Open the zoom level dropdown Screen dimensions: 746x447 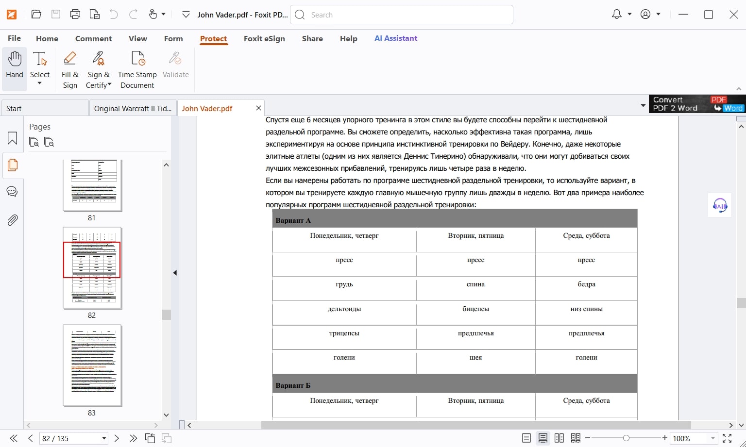point(712,438)
